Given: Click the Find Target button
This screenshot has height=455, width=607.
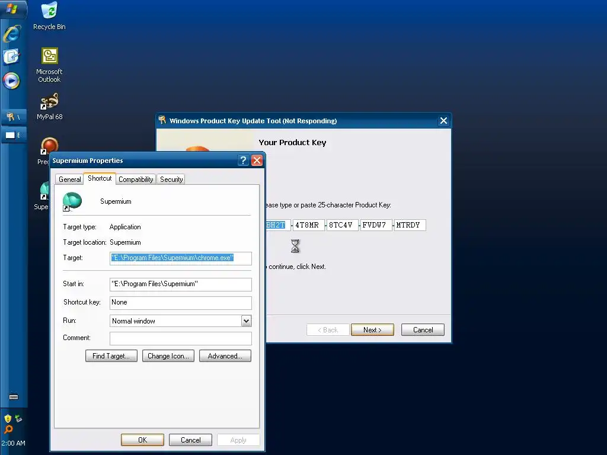Looking at the screenshot, I should (x=111, y=356).
